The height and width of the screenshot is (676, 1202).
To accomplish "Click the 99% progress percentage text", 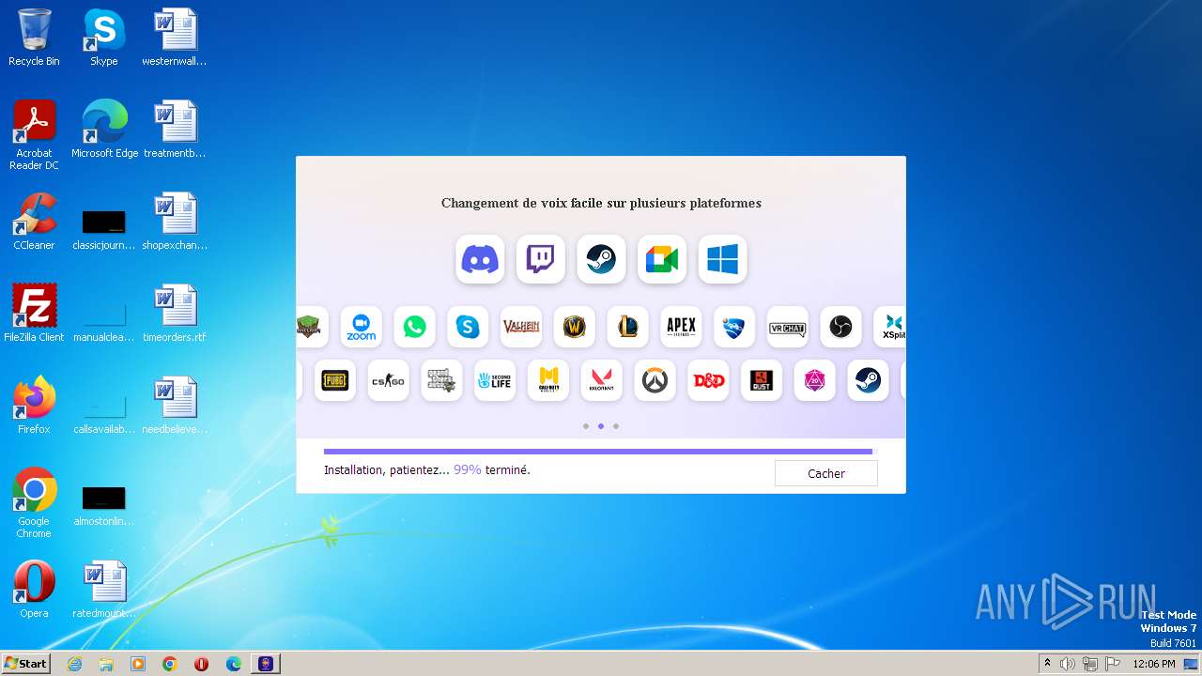I will (468, 469).
